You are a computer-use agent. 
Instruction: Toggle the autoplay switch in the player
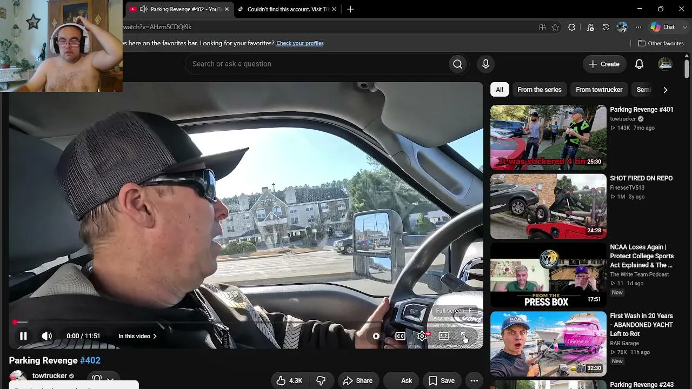[x=376, y=336]
